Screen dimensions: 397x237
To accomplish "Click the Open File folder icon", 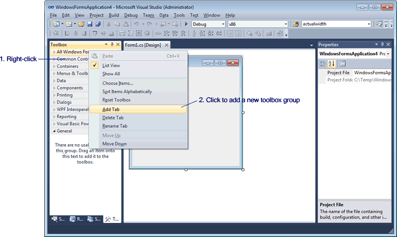I will click(81, 24).
